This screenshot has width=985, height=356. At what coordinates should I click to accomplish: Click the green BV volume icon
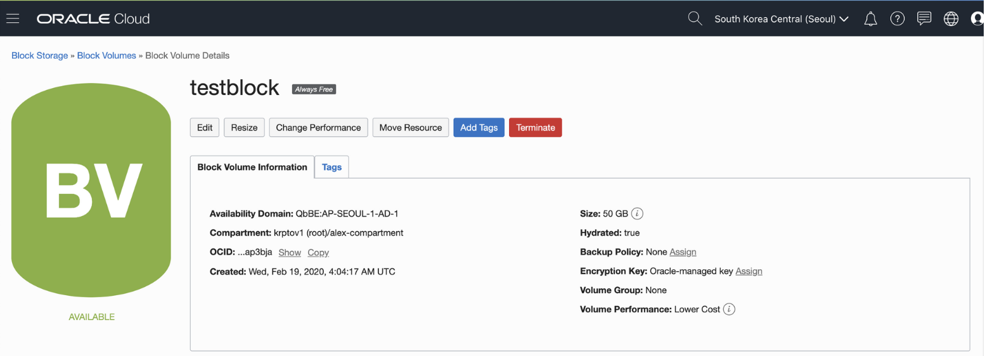(91, 190)
